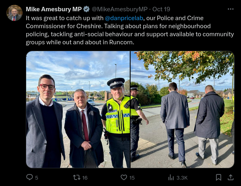Click the blue verified badge
This screenshot has height=186, width=241.
click(86, 9)
